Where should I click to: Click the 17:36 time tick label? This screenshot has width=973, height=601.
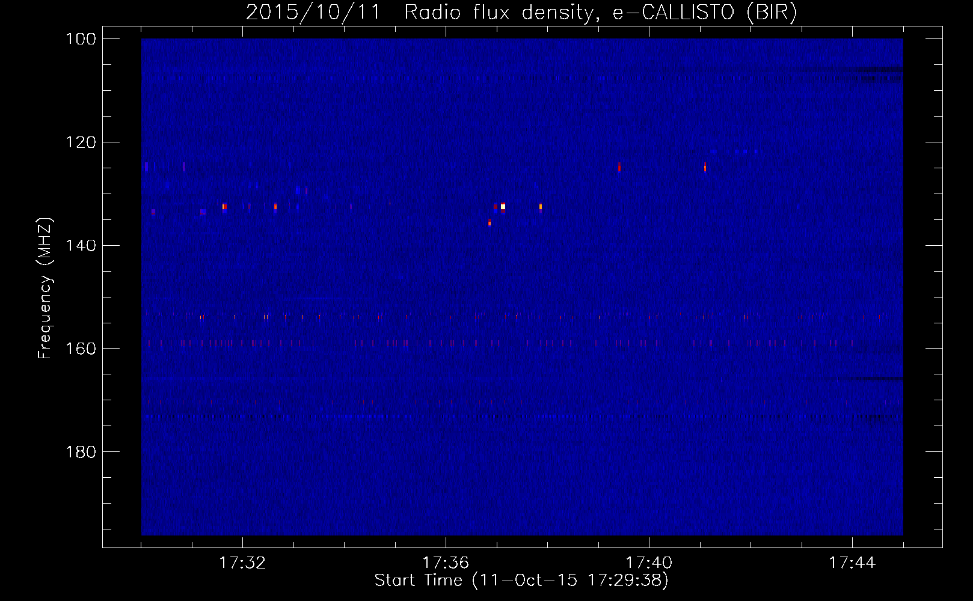[446, 563]
